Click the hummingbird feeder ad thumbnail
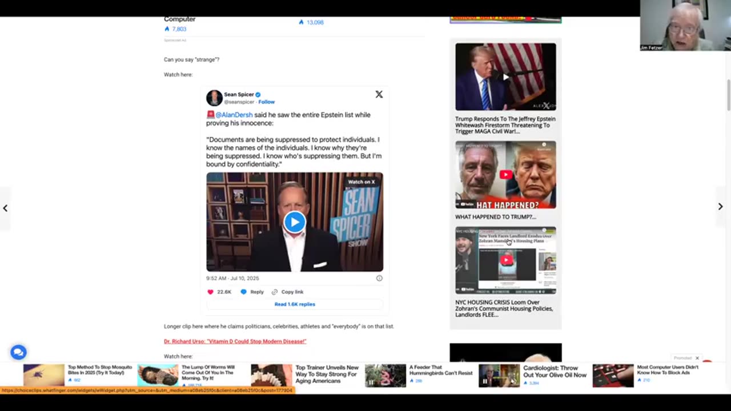This screenshot has width=731, height=411. 385,376
